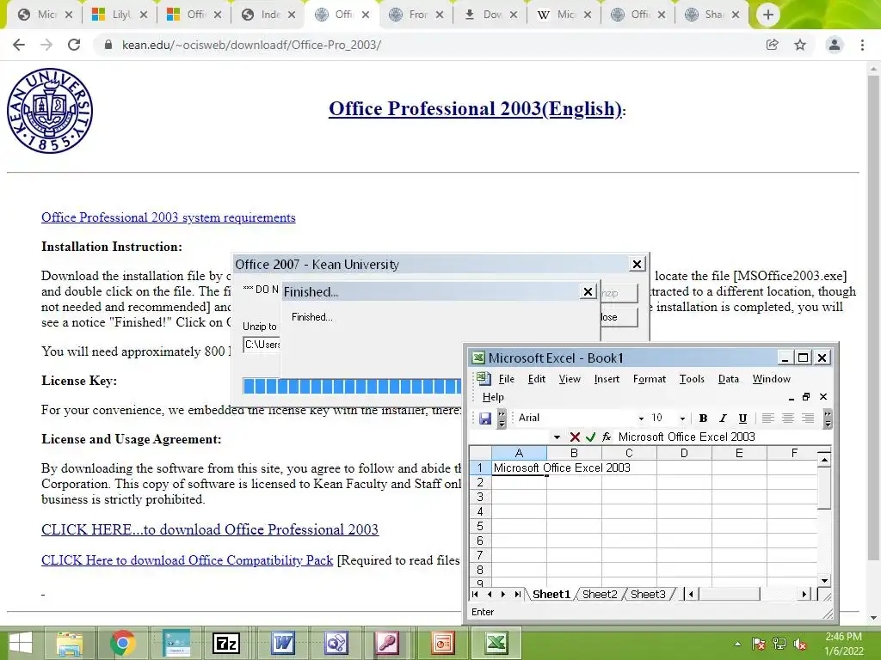The width and height of the screenshot is (881, 660).
Task: Open the Excel Format menu
Action: tap(649, 379)
